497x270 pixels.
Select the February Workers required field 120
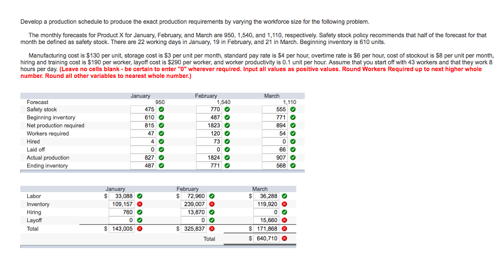click(209, 134)
